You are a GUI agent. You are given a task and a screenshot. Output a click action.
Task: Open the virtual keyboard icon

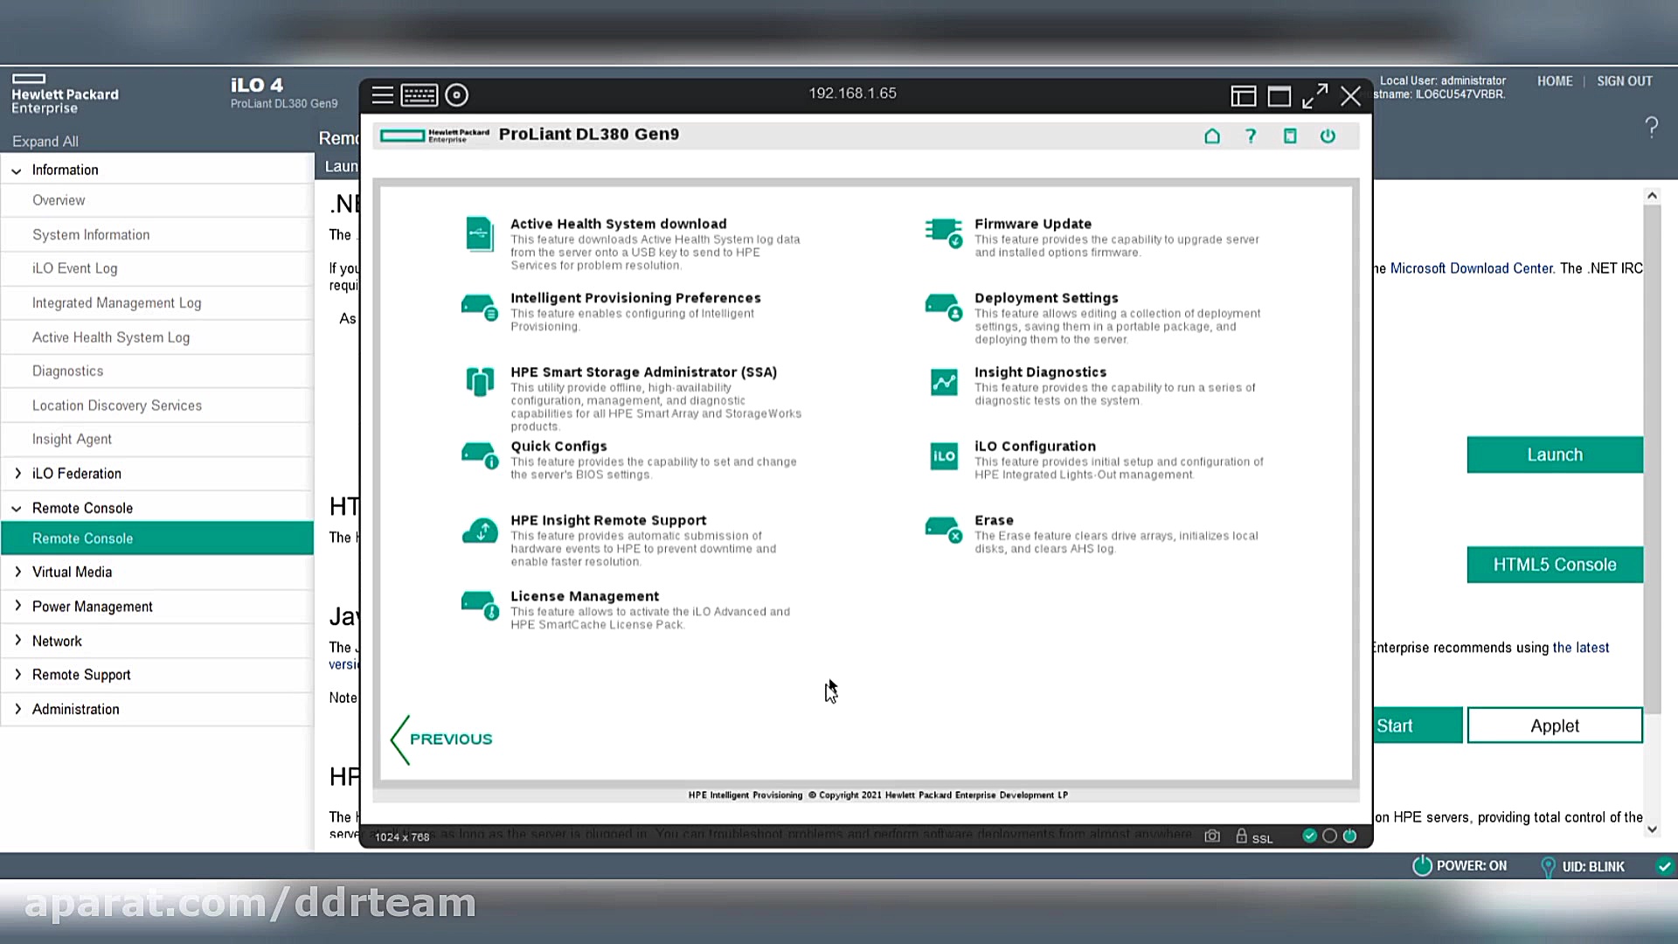419,95
